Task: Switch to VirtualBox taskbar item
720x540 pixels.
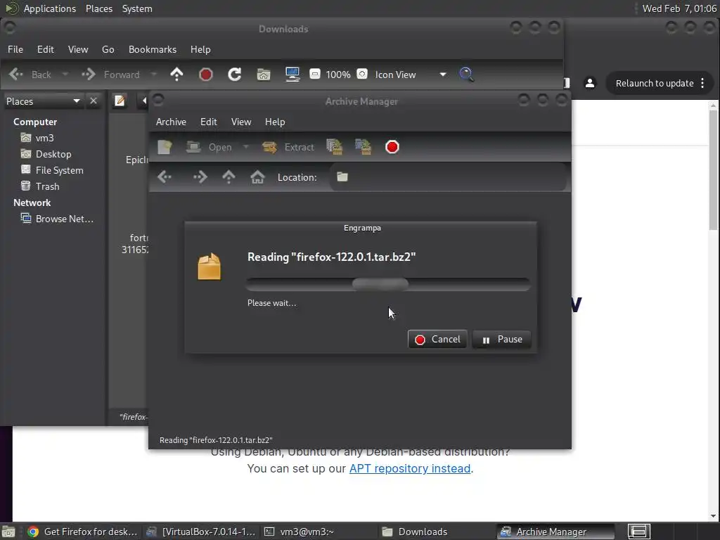Action: tap(200, 532)
